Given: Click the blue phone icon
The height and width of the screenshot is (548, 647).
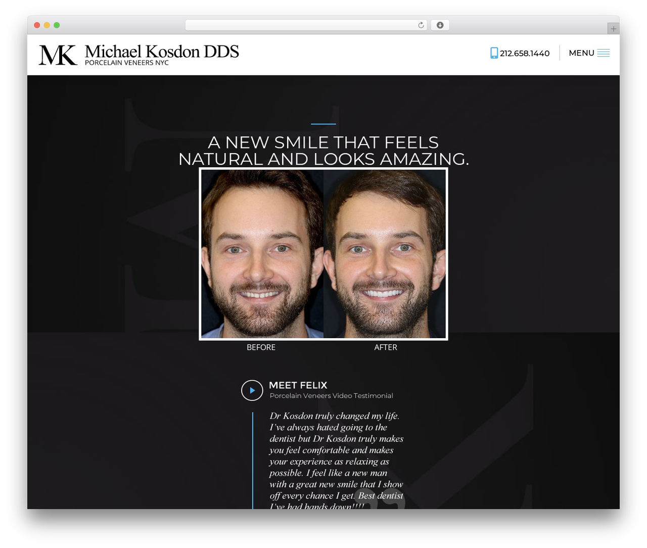Looking at the screenshot, I should point(494,53).
